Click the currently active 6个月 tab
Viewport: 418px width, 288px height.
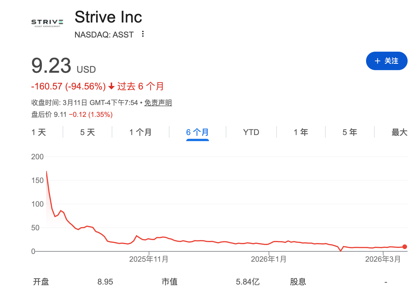pyautogui.click(x=197, y=132)
